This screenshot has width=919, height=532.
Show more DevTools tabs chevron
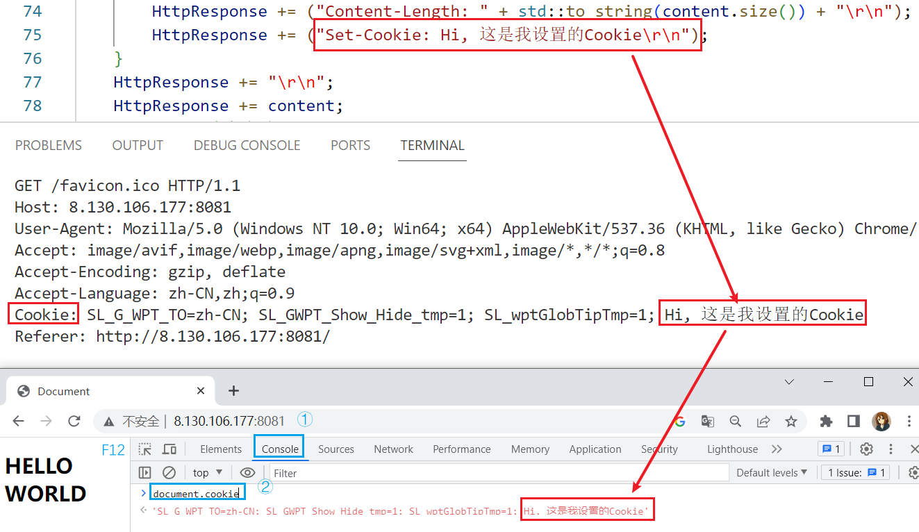tap(777, 449)
